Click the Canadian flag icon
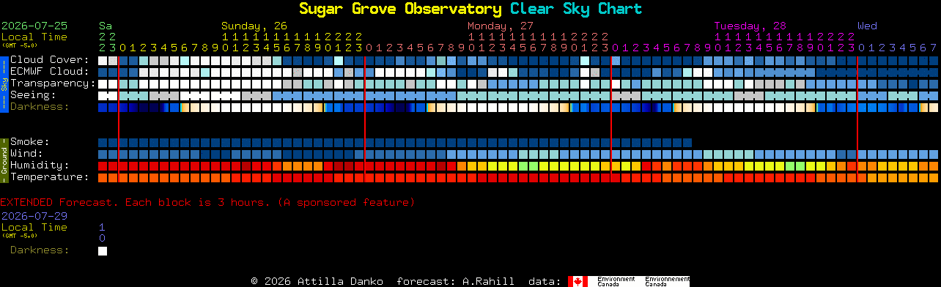The width and height of the screenshot is (941, 287). point(577,281)
